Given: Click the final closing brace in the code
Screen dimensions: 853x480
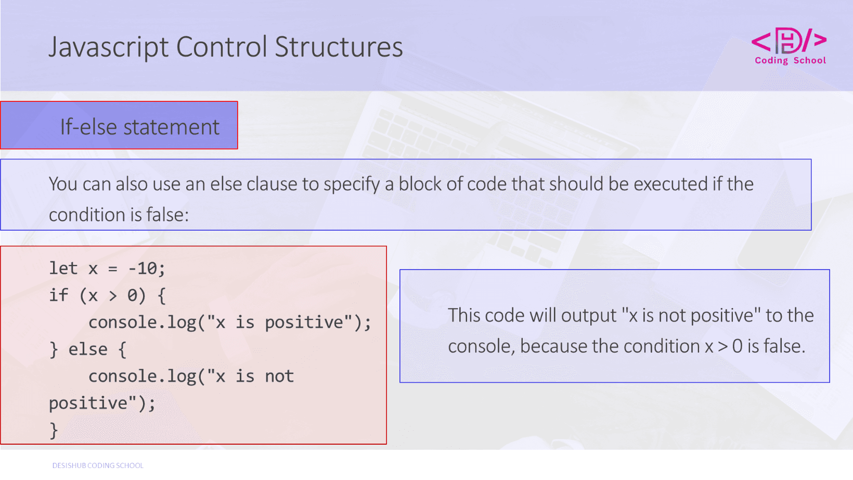Looking at the screenshot, I should 54,430.
